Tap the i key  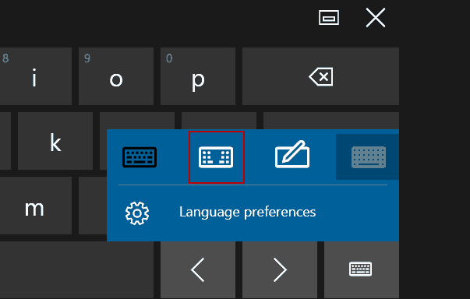[x=35, y=76]
